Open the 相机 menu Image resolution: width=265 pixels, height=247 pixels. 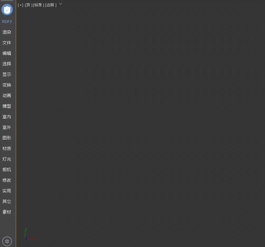click(x=7, y=170)
